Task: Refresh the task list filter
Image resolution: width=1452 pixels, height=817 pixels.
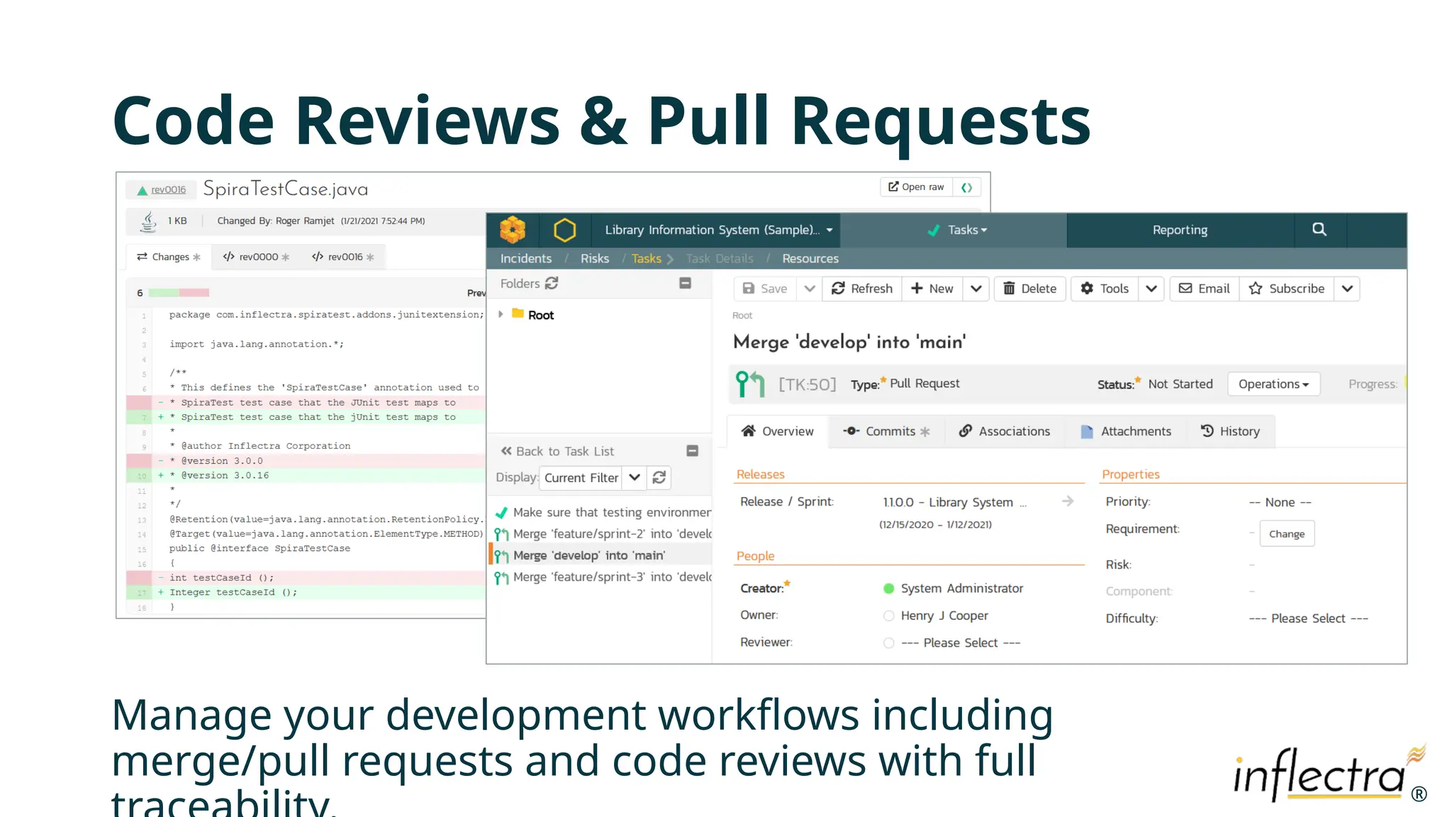Action: (x=659, y=477)
